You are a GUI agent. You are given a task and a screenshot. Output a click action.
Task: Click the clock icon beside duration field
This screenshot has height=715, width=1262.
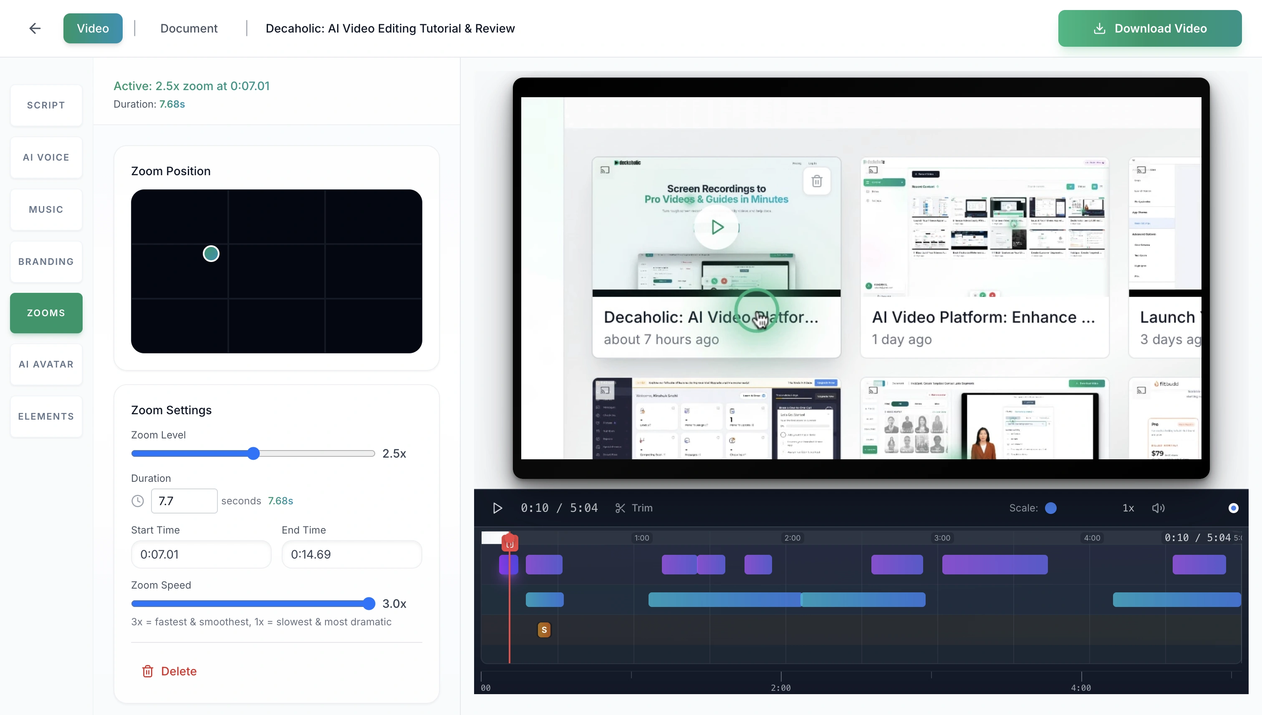pos(138,501)
